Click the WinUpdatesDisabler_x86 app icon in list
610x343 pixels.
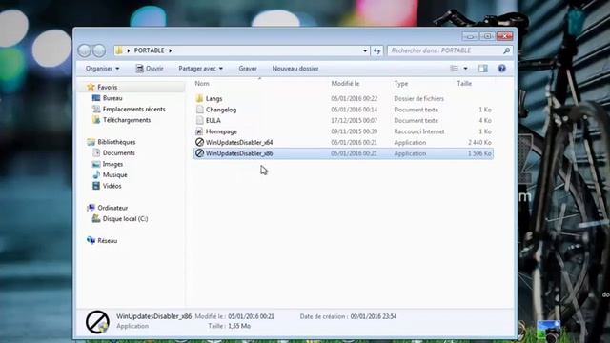click(x=199, y=153)
